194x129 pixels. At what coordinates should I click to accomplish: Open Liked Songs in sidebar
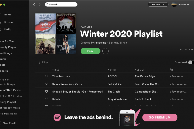[x=6, y=53]
